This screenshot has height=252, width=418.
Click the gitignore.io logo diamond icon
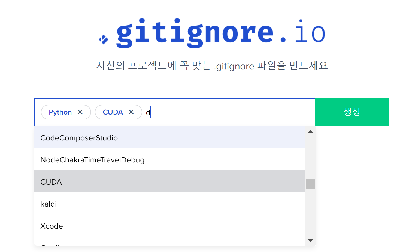pos(104,39)
